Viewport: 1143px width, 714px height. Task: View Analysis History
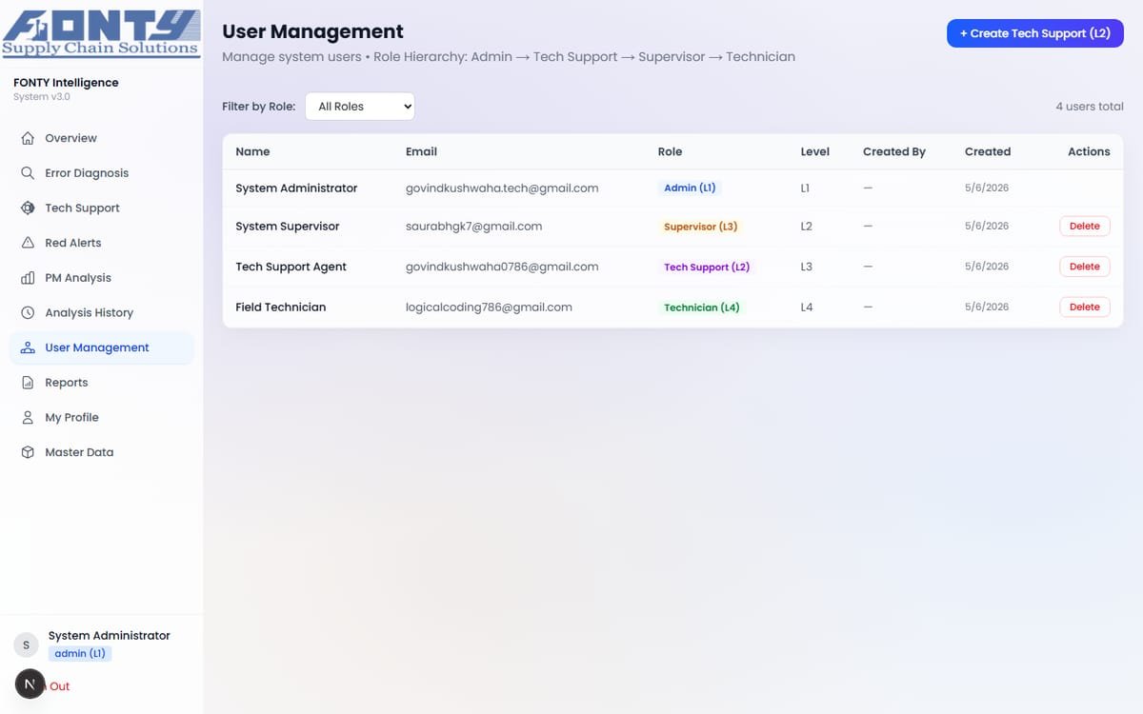point(101,312)
